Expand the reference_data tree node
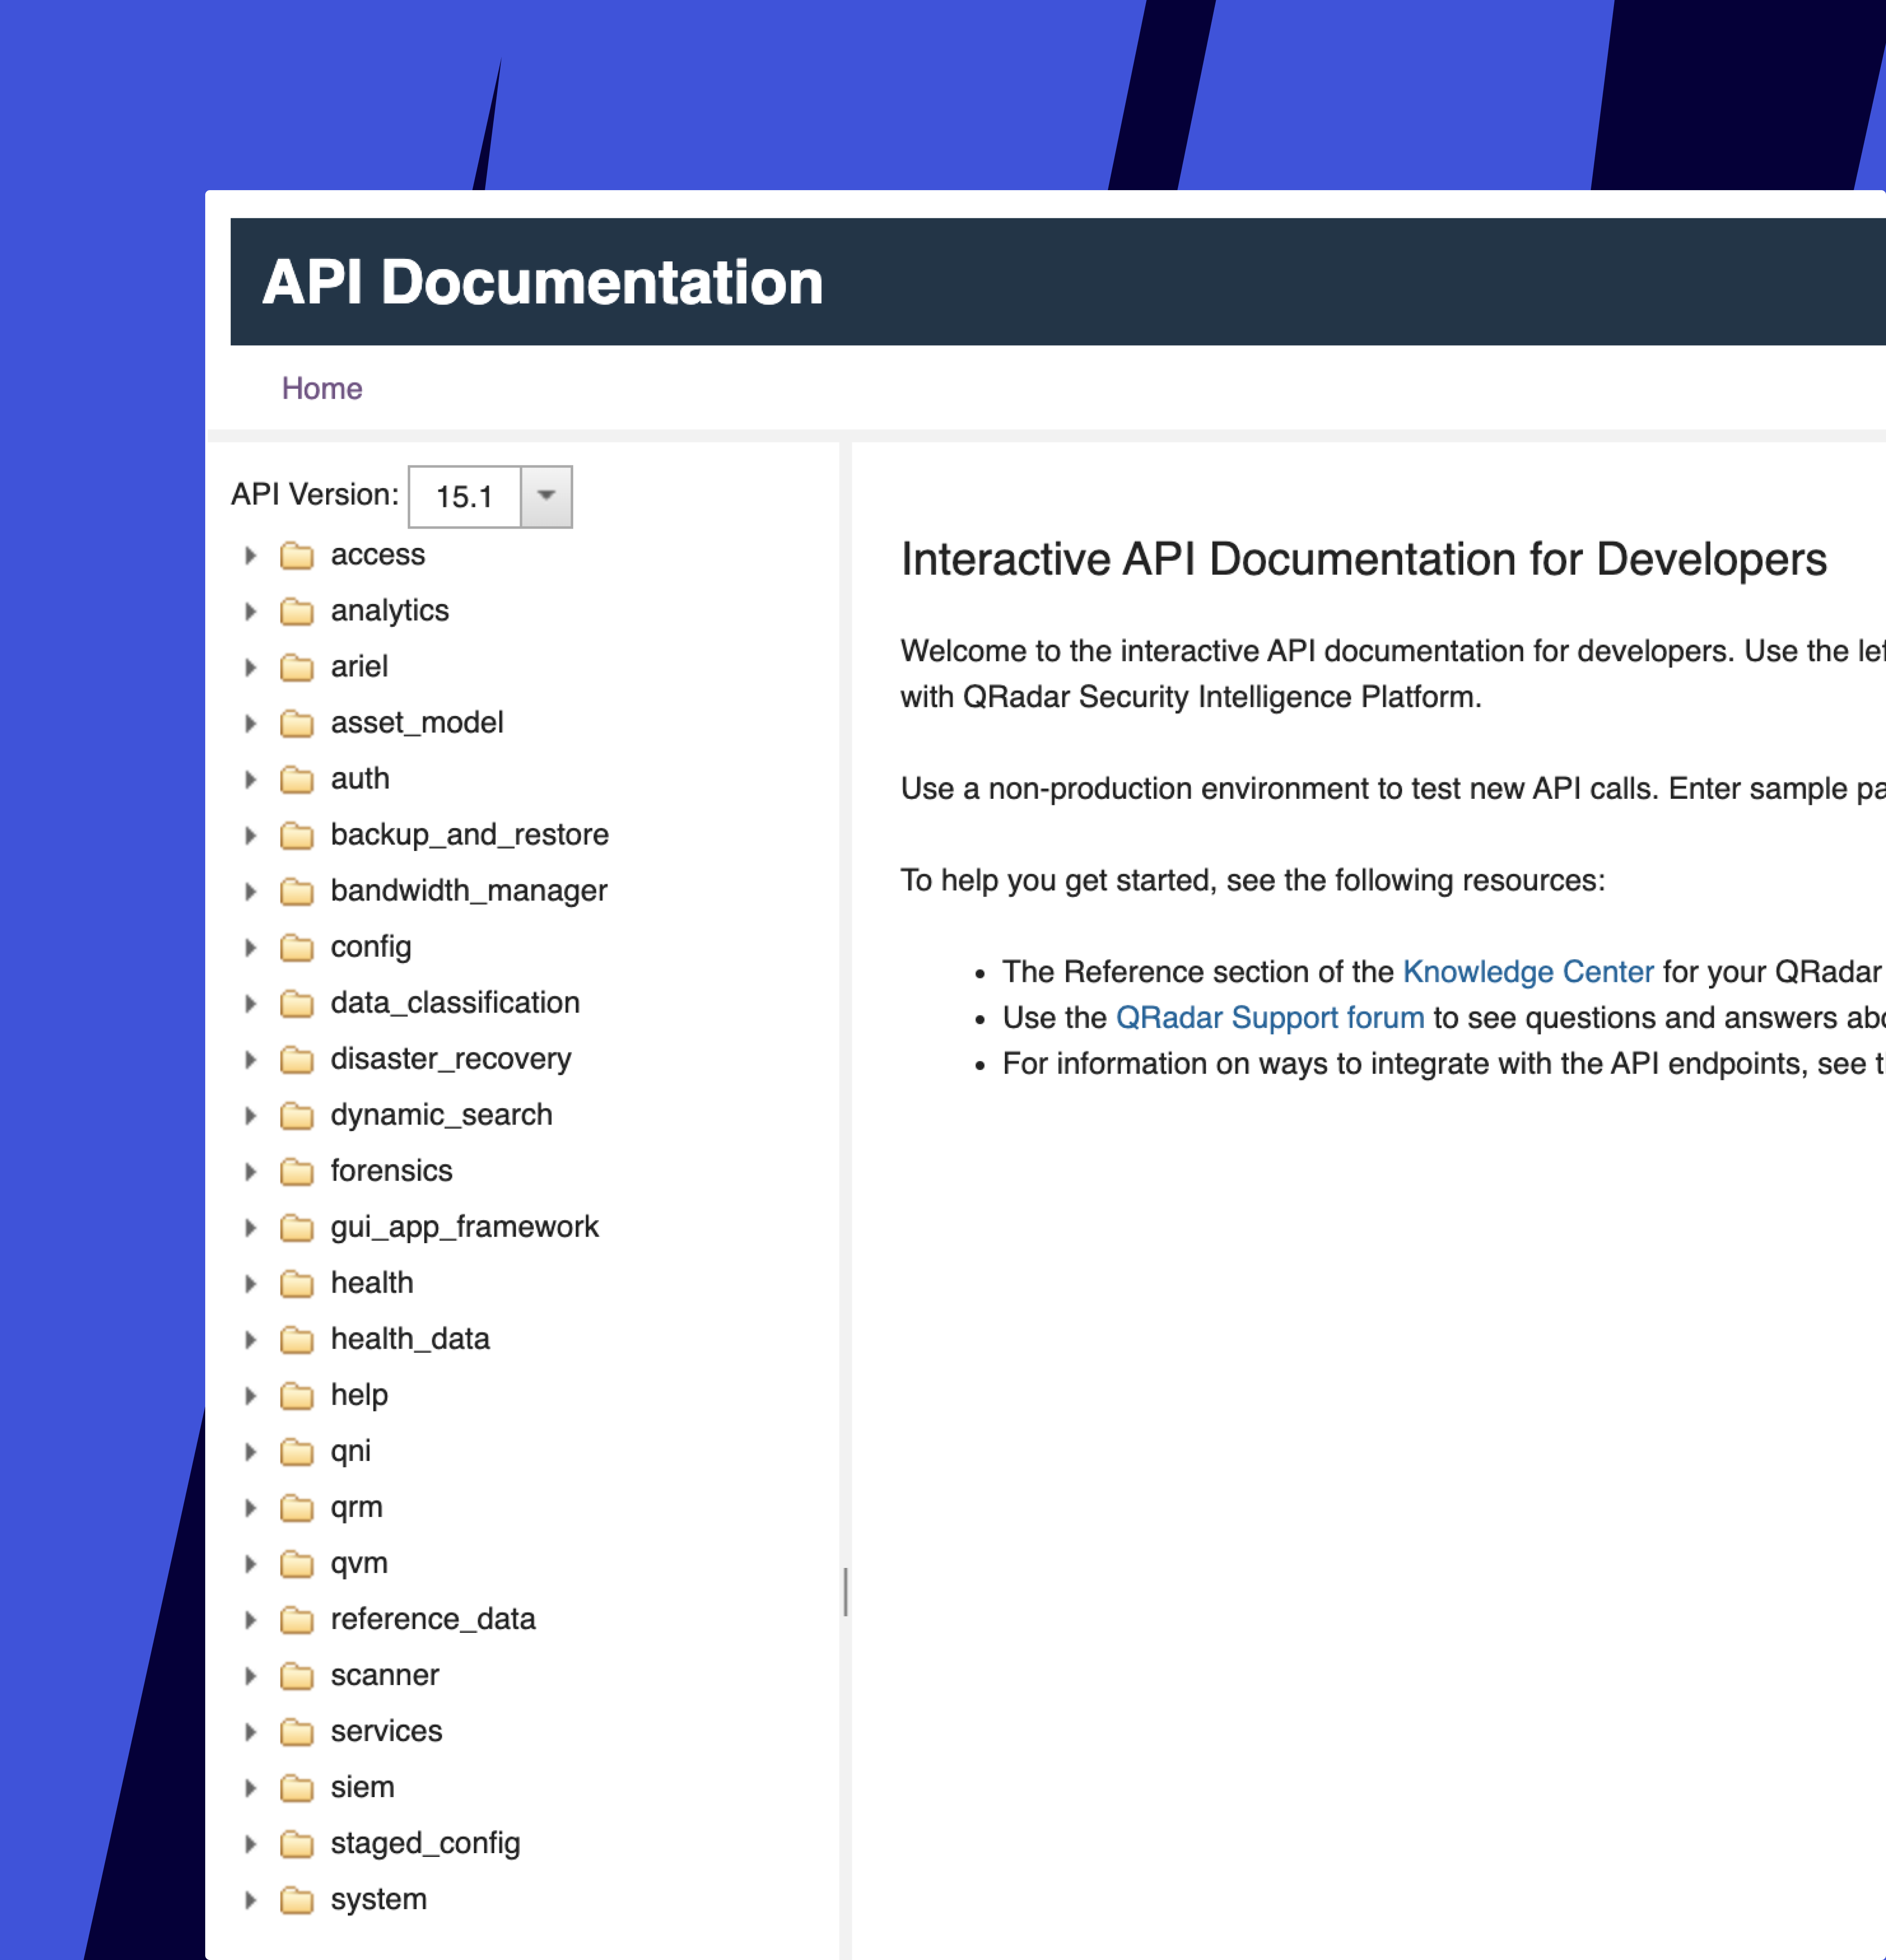Viewport: 1886px width, 1960px height. tap(250, 1619)
